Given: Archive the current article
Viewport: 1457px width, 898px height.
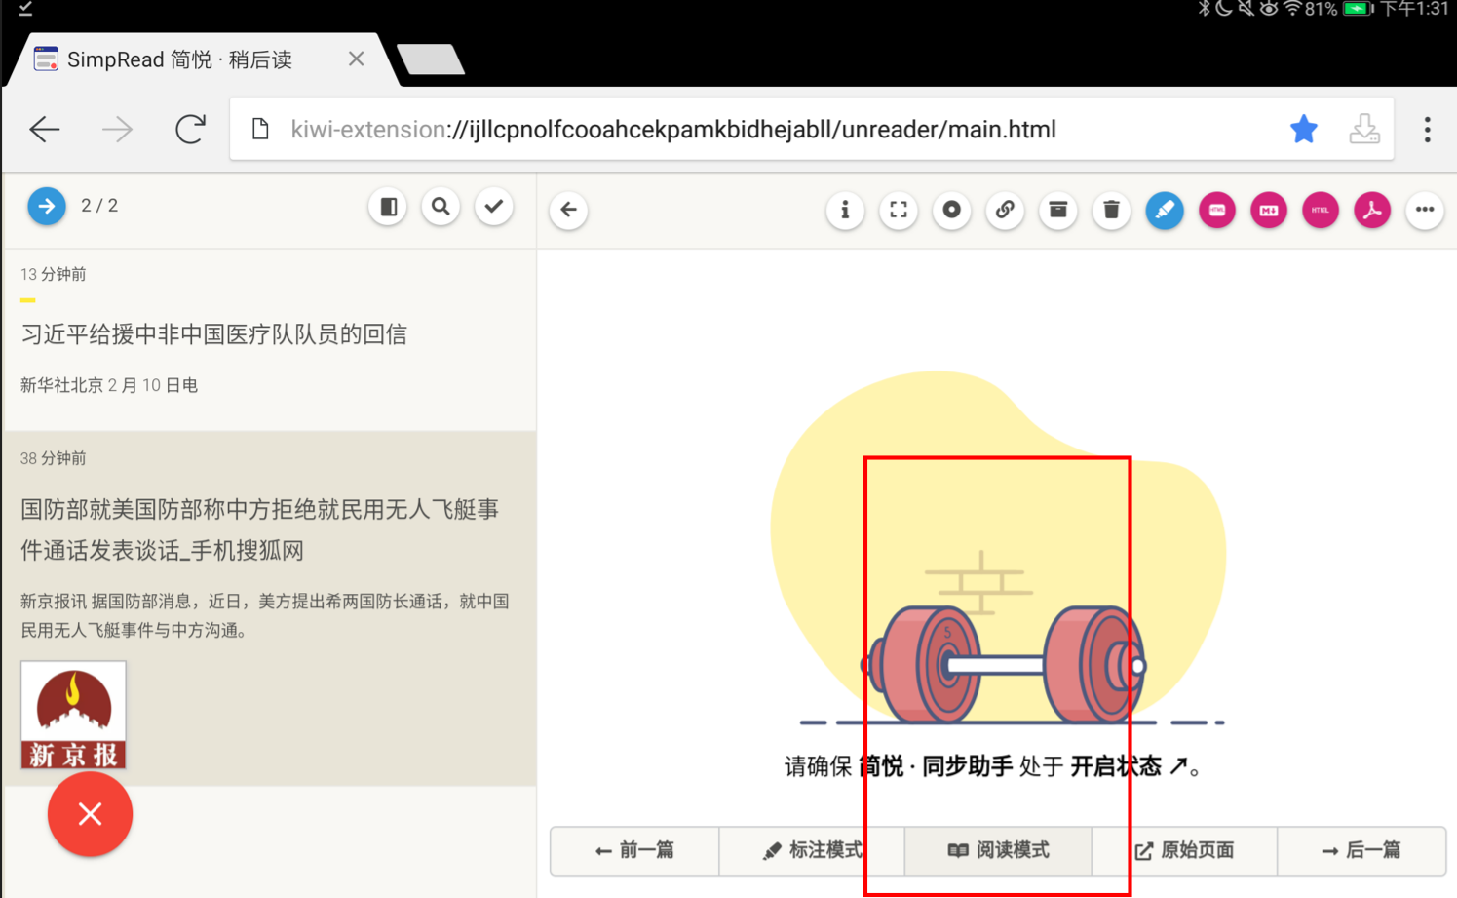Looking at the screenshot, I should point(1058,210).
